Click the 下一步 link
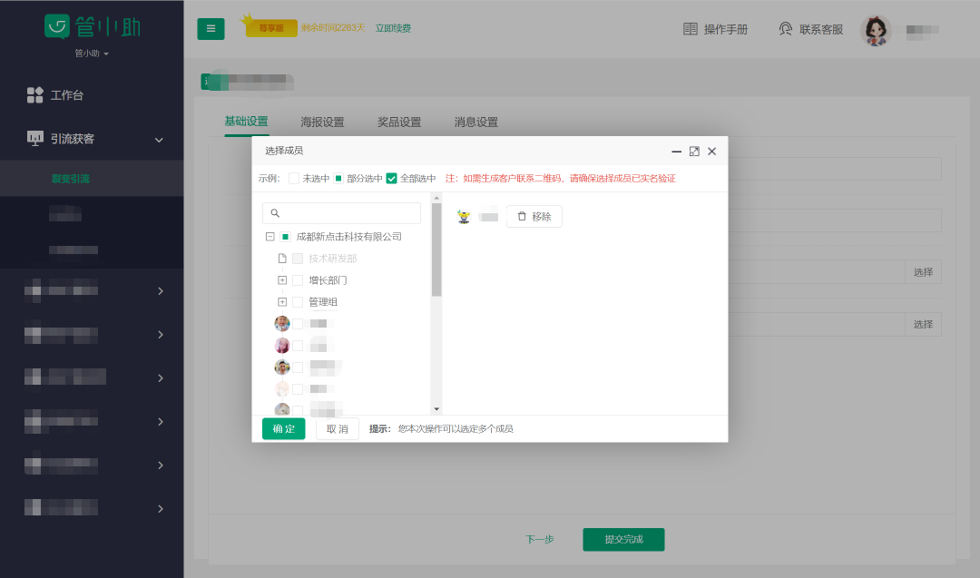The height and width of the screenshot is (578, 980). 539,539
